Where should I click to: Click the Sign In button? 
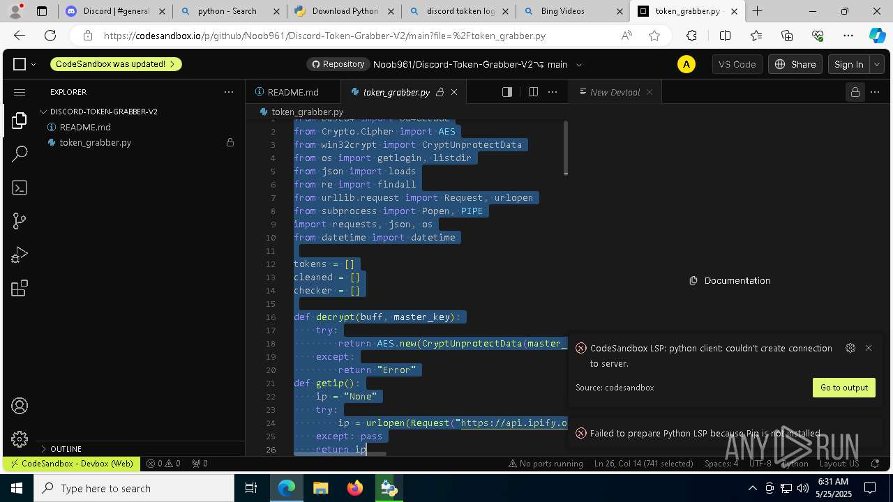tap(849, 64)
